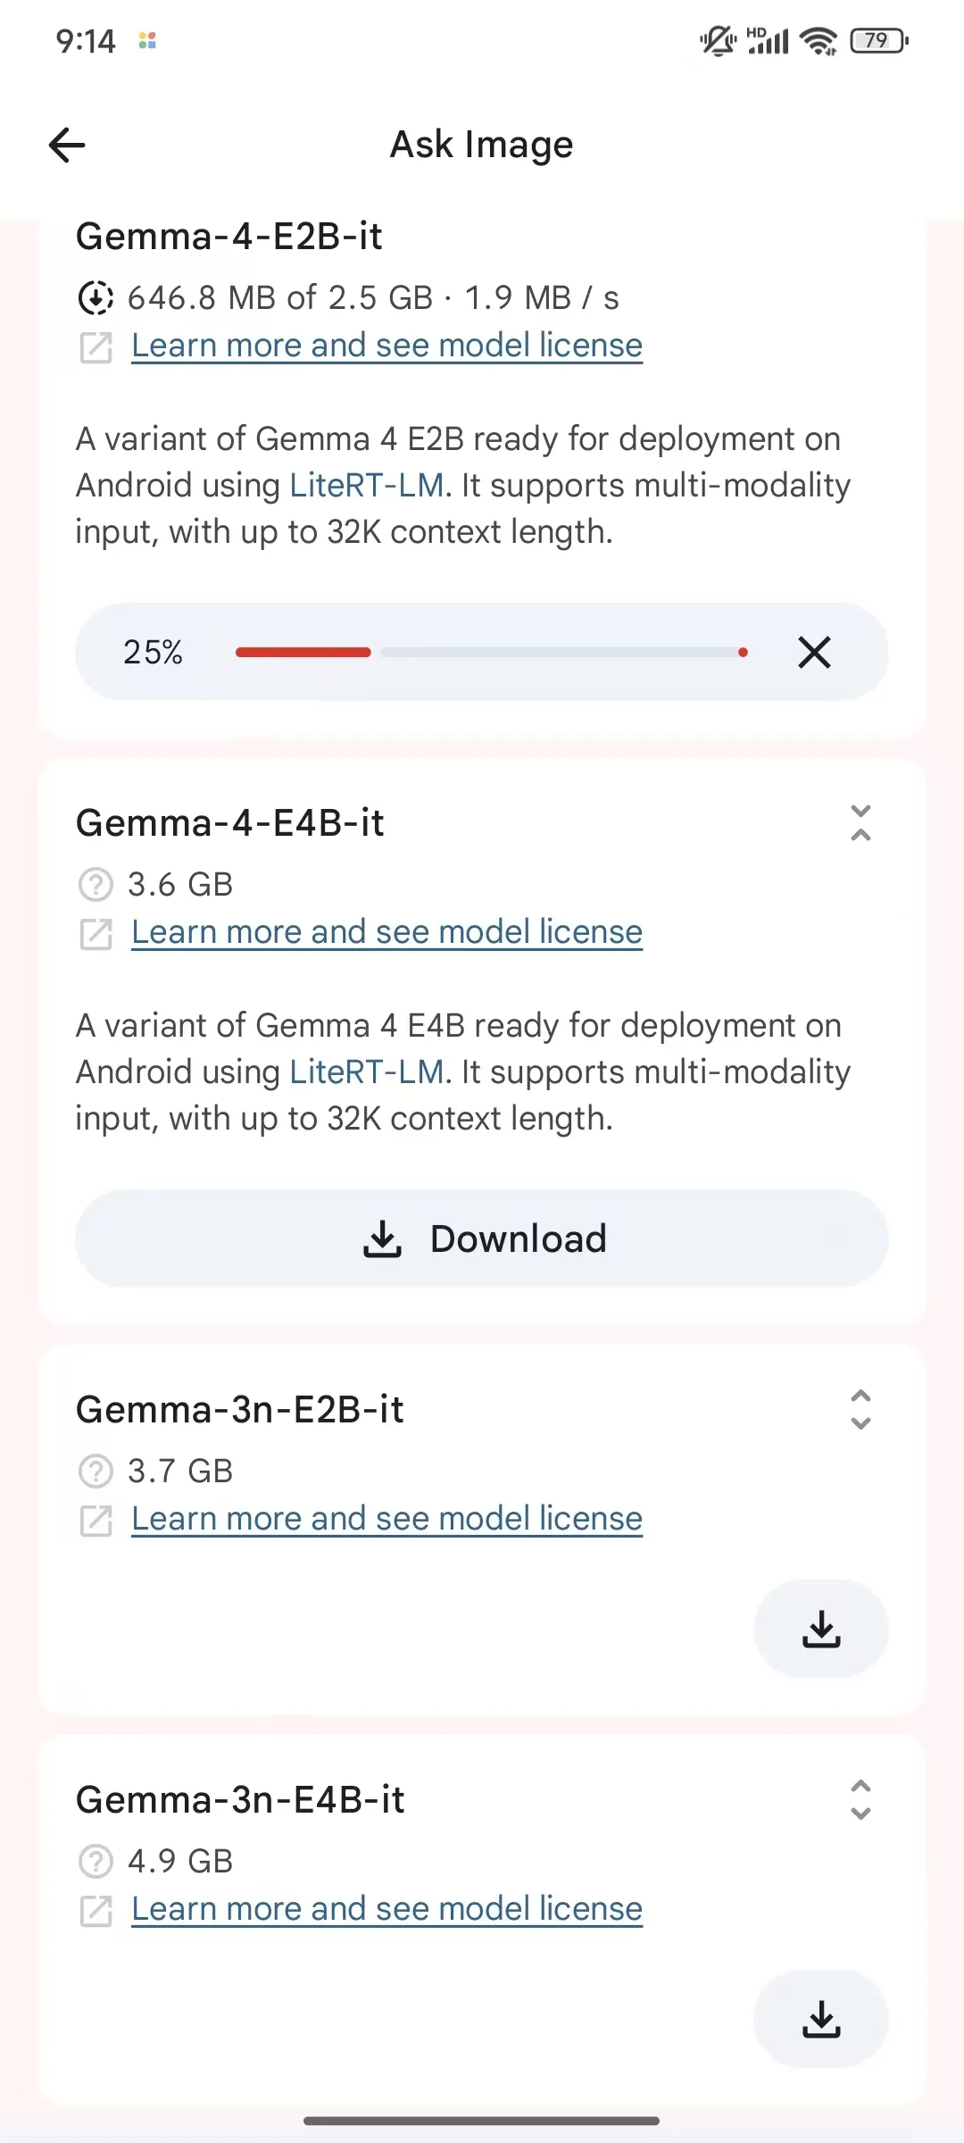Screen dimensions: 964x2143
Task: Tap the battery indicator in status bar
Action: (x=879, y=41)
